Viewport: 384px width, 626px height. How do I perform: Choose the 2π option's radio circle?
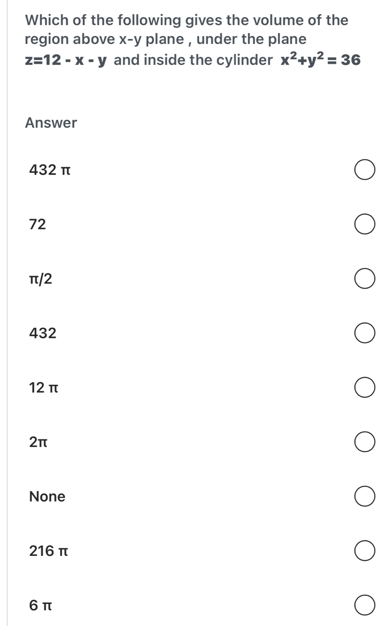point(365,442)
